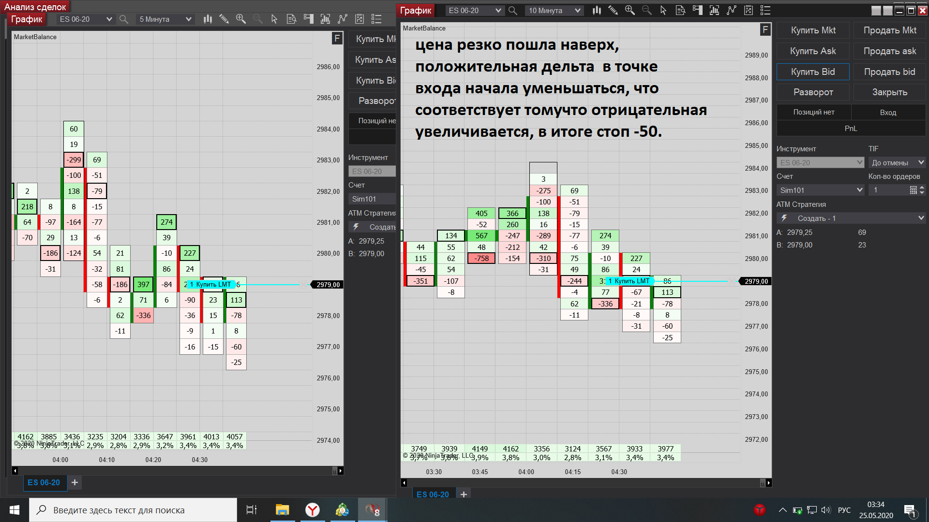This screenshot has height=522, width=929.
Task: Expand the 10 Минута interval dropdown
Action: (x=577, y=10)
